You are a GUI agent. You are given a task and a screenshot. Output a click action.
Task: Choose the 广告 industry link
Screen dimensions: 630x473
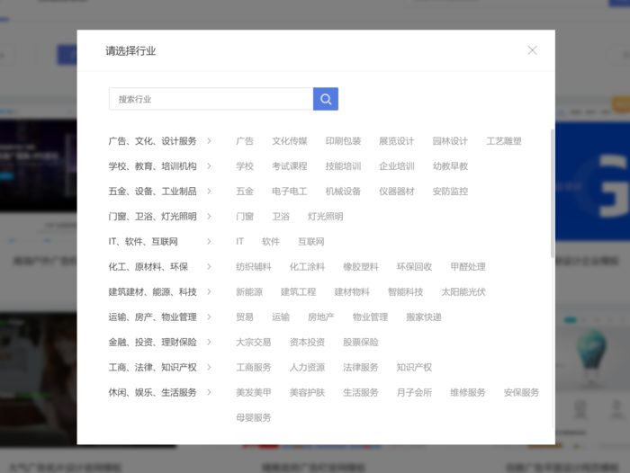pos(245,141)
